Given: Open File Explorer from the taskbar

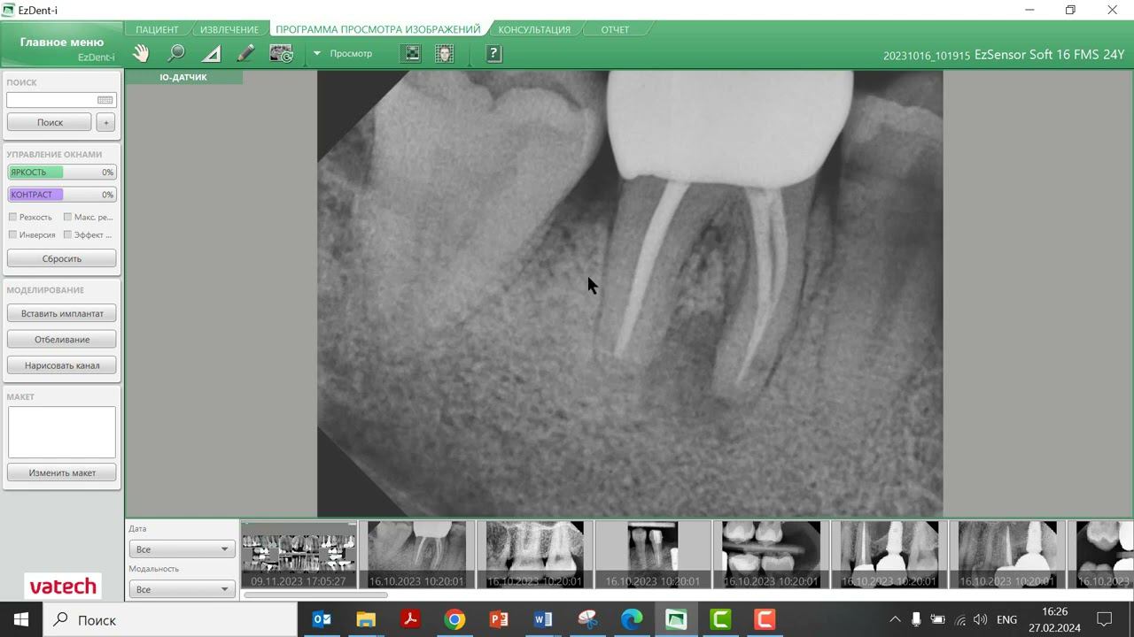Looking at the screenshot, I should [x=366, y=619].
